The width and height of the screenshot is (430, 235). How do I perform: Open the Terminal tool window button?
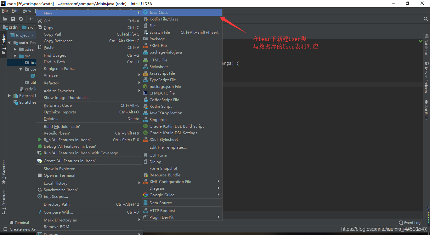[x=19, y=222]
